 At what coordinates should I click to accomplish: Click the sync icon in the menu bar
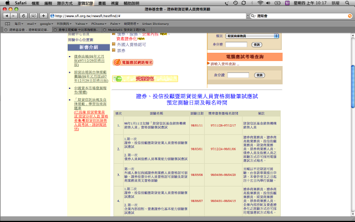[x=244, y=3]
